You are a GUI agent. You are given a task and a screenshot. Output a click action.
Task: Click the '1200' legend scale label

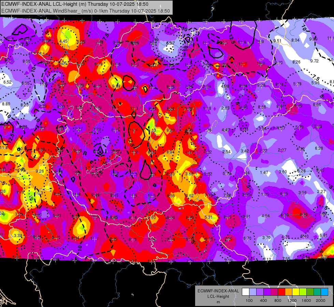tap(292, 301)
